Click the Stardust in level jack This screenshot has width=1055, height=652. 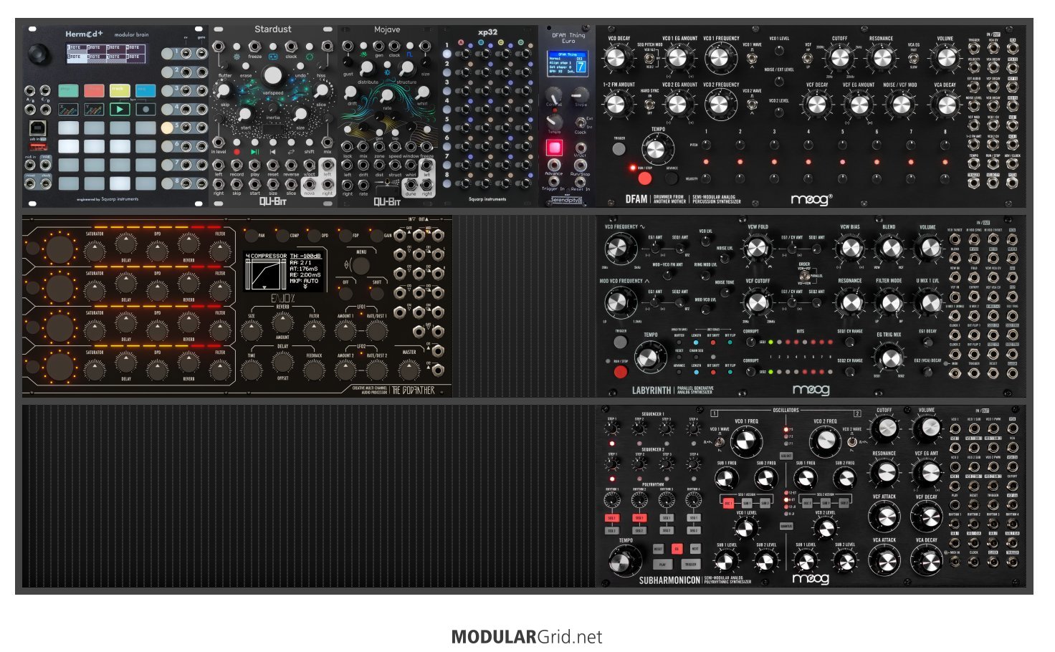[x=219, y=142]
